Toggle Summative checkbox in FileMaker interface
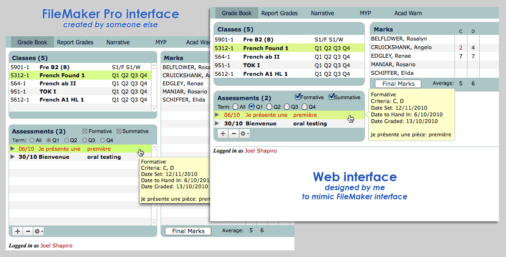506x257 pixels. 119,131
